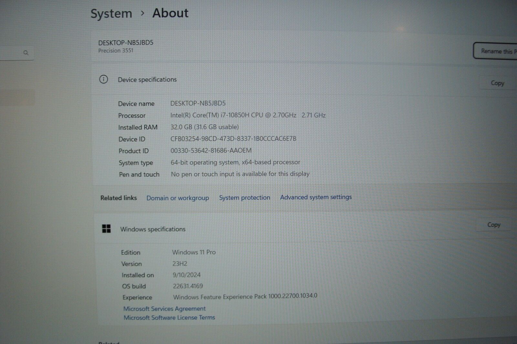Open Microsoft Software License Terms
Image resolution: width=517 pixels, height=344 pixels.
coord(169,318)
